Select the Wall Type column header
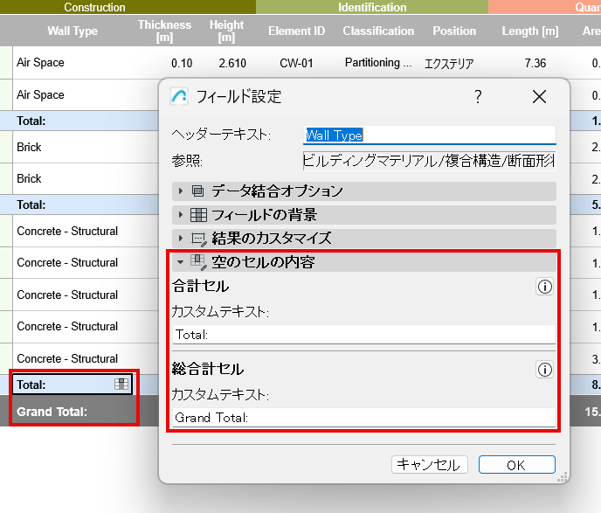 73,31
